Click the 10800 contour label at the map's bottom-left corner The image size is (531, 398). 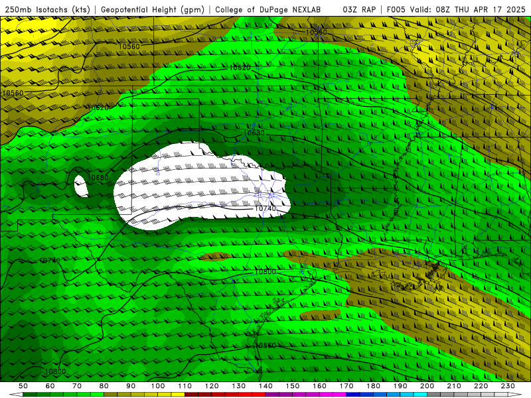click(x=55, y=371)
